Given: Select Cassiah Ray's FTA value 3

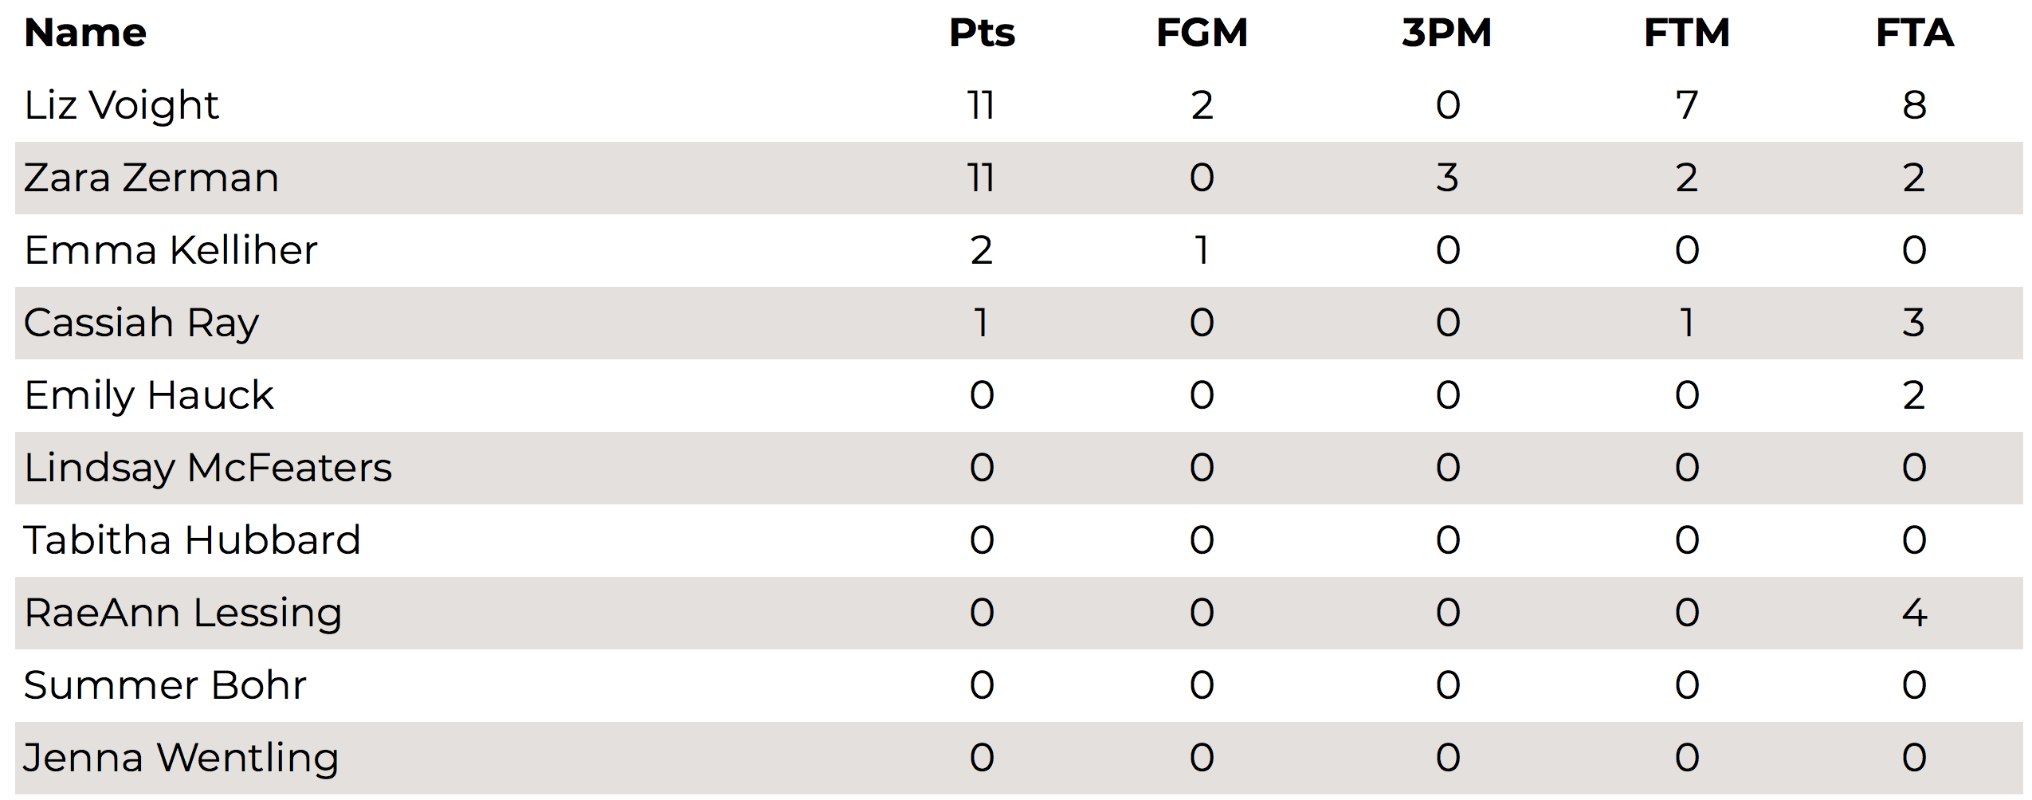Looking at the screenshot, I should (1914, 323).
